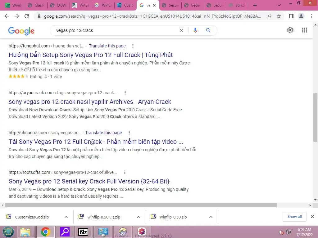Reload the current Google page
The height and width of the screenshot is (238, 318).
tap(27, 16)
